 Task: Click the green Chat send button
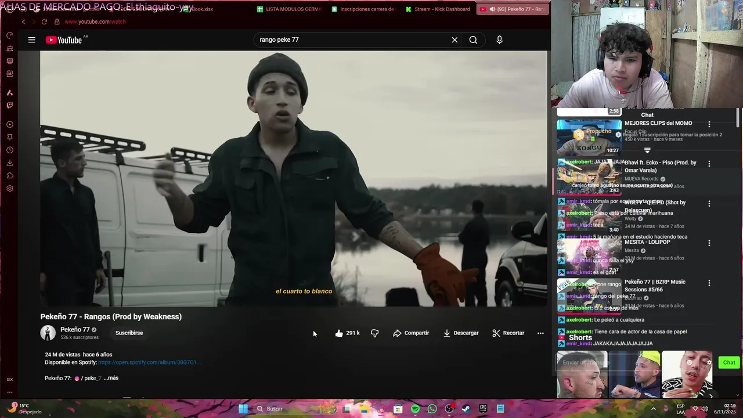[x=729, y=362]
